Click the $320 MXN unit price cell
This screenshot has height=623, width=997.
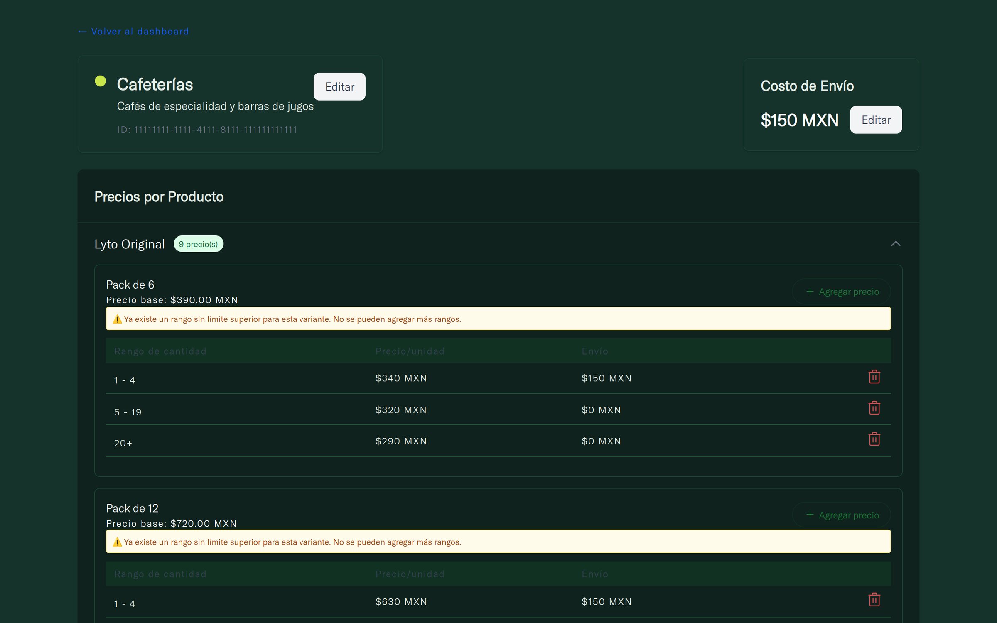[x=401, y=410]
